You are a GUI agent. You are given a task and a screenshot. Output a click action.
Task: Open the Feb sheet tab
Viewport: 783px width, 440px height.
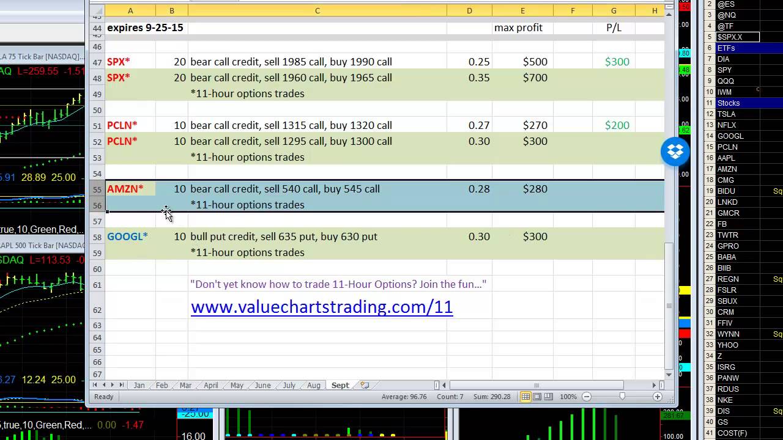pos(161,385)
